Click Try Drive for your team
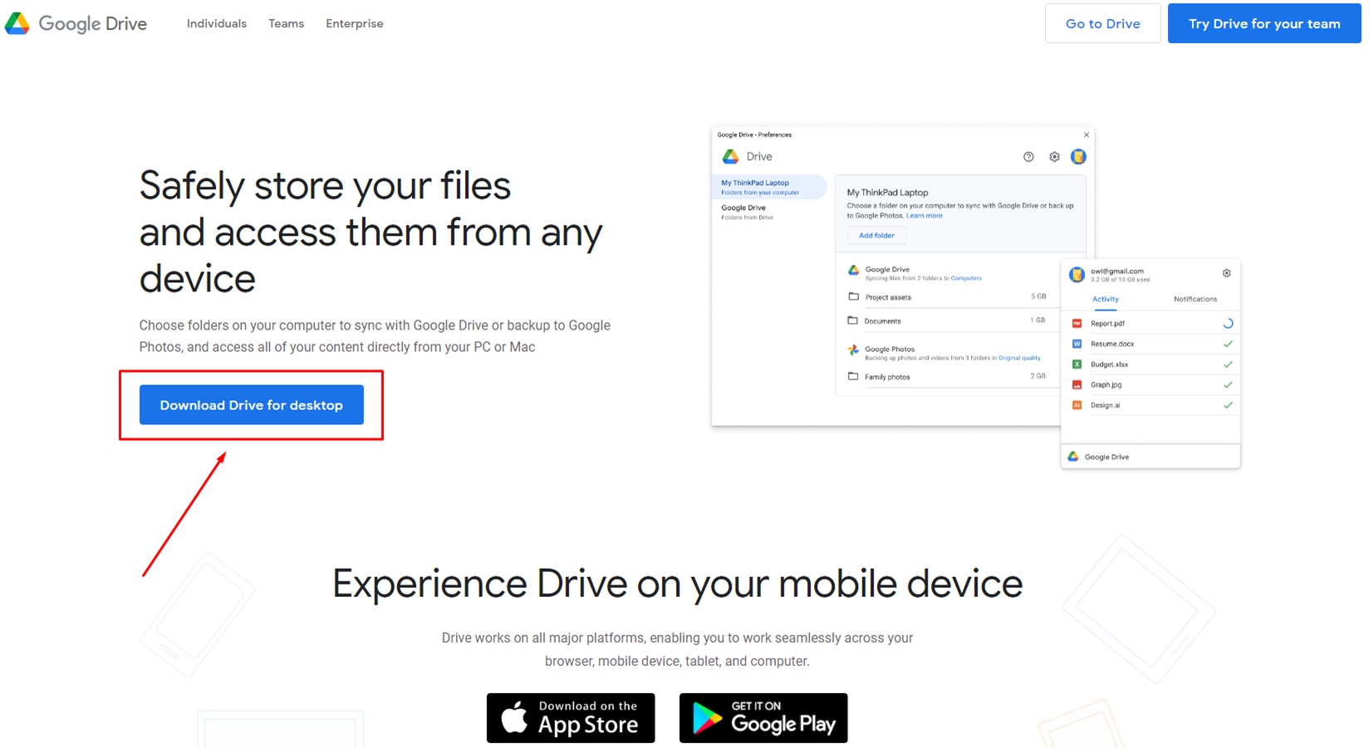The width and height of the screenshot is (1369, 748). (x=1264, y=23)
